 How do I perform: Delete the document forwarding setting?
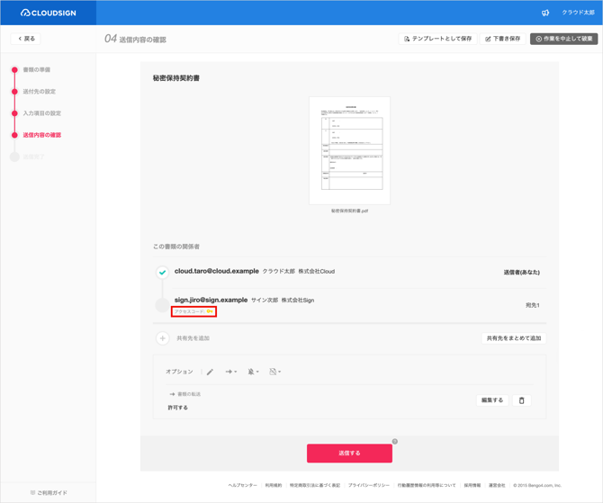click(x=521, y=400)
